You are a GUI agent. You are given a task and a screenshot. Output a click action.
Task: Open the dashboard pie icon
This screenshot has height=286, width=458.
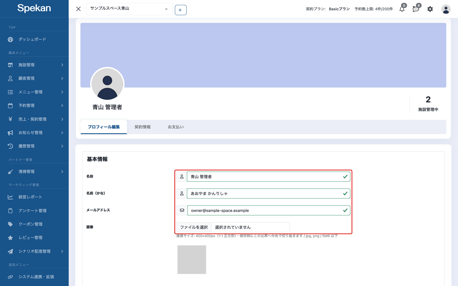(10, 39)
